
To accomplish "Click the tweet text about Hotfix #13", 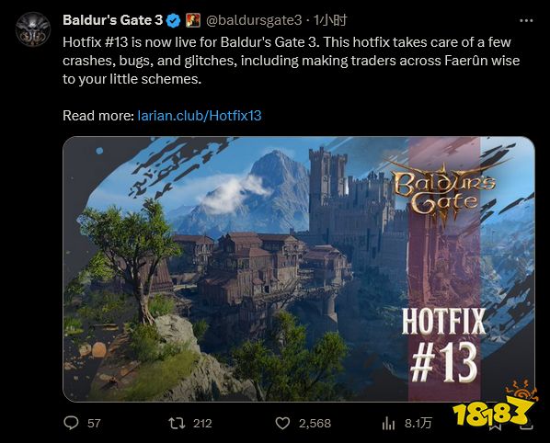I will (292, 61).
